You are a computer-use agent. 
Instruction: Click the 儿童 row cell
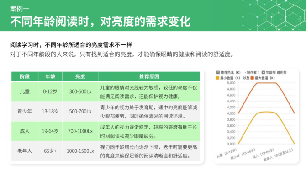pos(25,91)
